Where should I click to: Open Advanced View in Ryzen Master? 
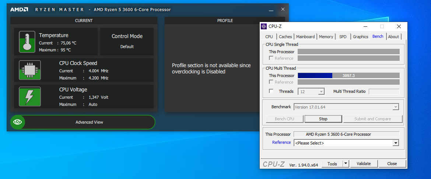coord(83,122)
